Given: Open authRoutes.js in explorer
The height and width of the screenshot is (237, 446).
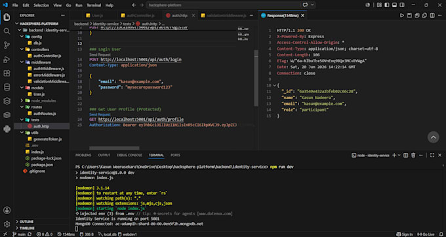Looking at the screenshot, I should (x=45, y=114).
